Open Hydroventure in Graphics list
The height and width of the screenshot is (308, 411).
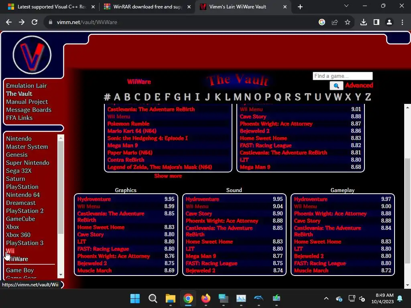click(94, 199)
